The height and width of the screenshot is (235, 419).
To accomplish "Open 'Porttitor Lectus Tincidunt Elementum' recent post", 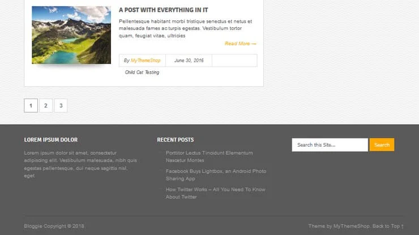I will pyautogui.click(x=209, y=157).
